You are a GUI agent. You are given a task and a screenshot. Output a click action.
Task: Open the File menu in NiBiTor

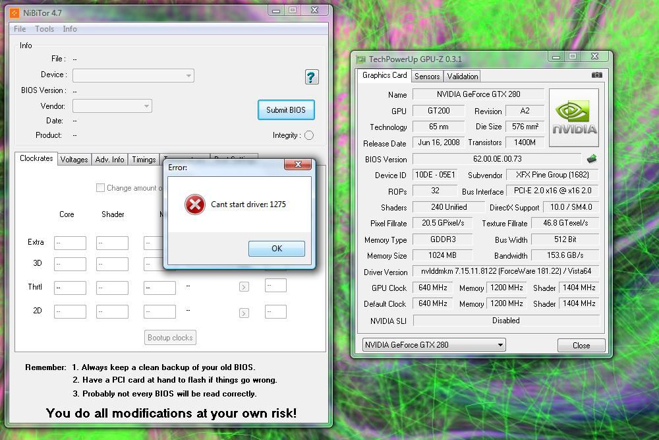click(x=20, y=28)
